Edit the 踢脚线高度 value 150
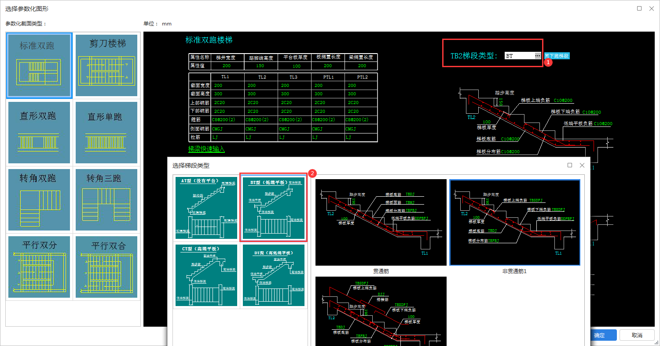Image resolution: width=660 pixels, height=346 pixels. coord(260,66)
